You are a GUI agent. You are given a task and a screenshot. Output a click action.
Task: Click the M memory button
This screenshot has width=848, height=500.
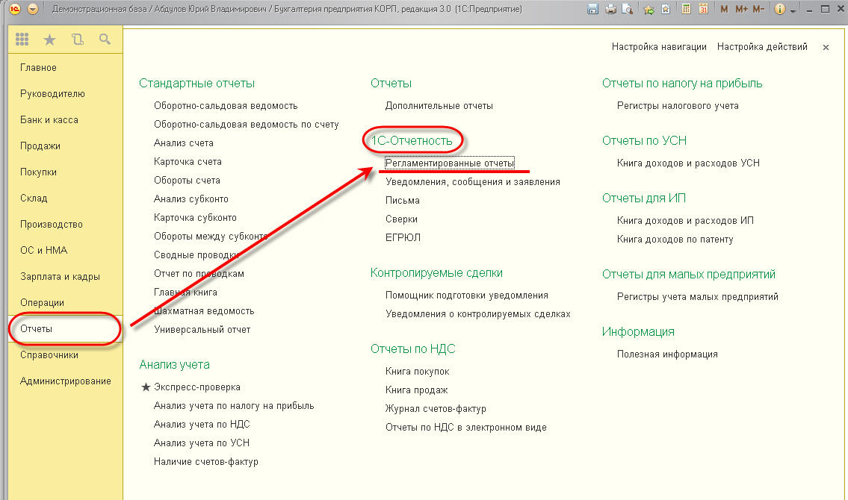click(x=724, y=9)
